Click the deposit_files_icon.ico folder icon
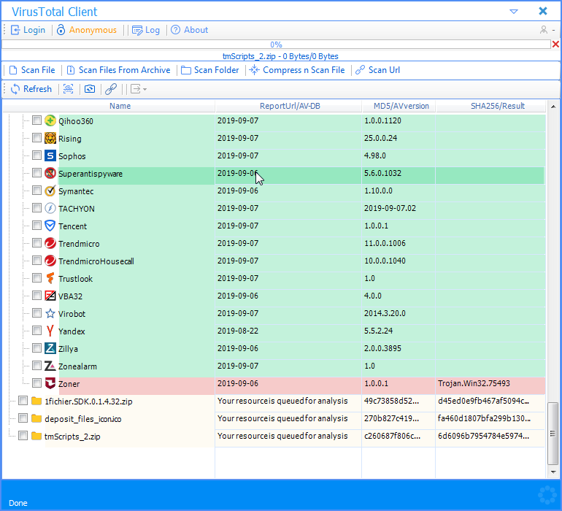The height and width of the screenshot is (511, 562). (x=36, y=418)
